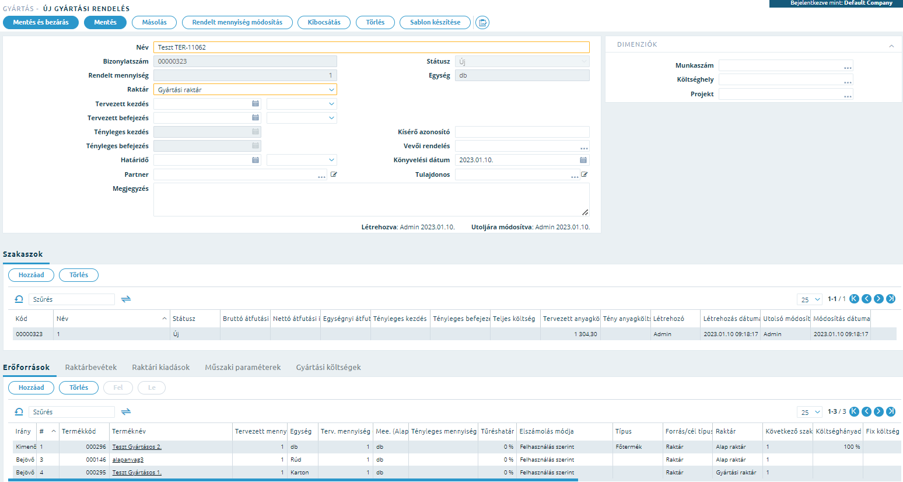
Task: Click into the Megjegyzés text area
Action: 372,200
